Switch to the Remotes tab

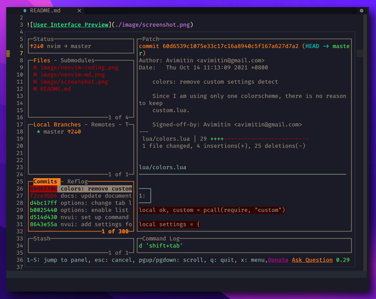(x=103, y=125)
